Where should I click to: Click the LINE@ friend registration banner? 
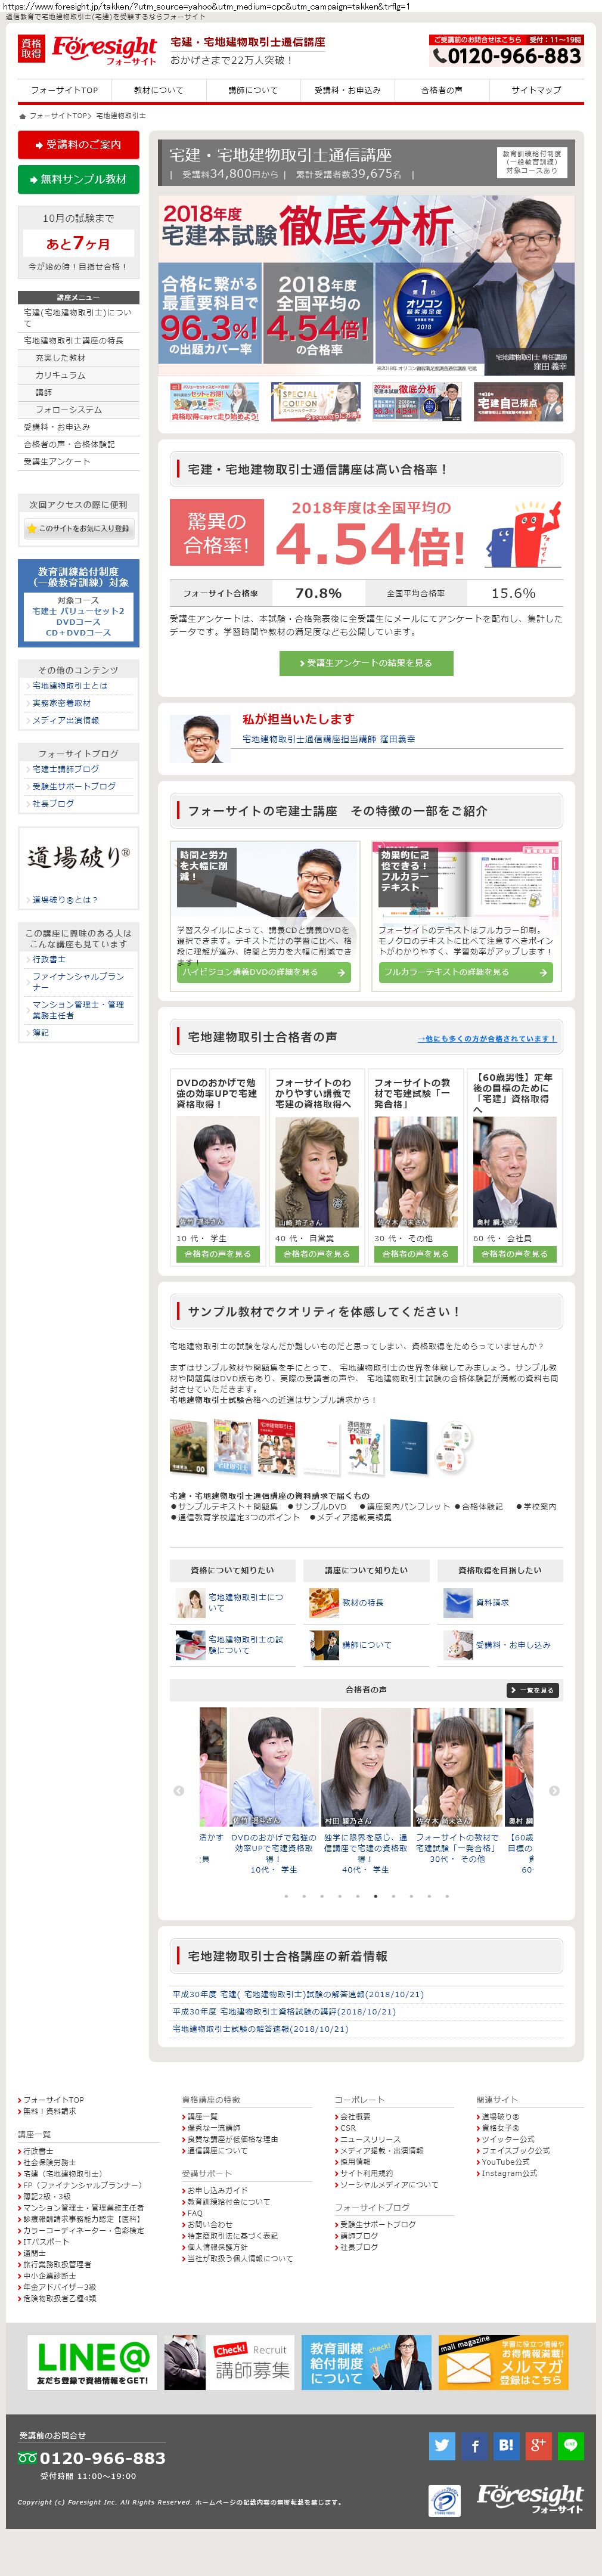pyautogui.click(x=92, y=2363)
